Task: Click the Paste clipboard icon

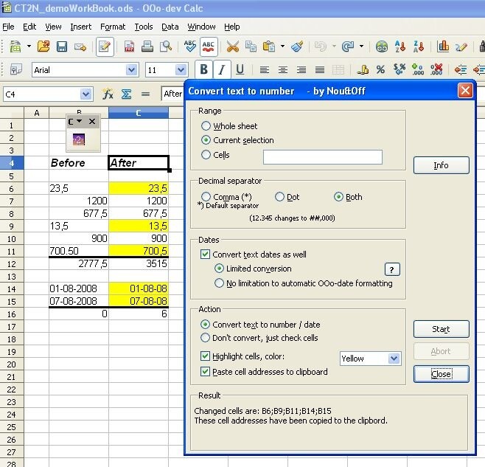Action: (x=269, y=46)
